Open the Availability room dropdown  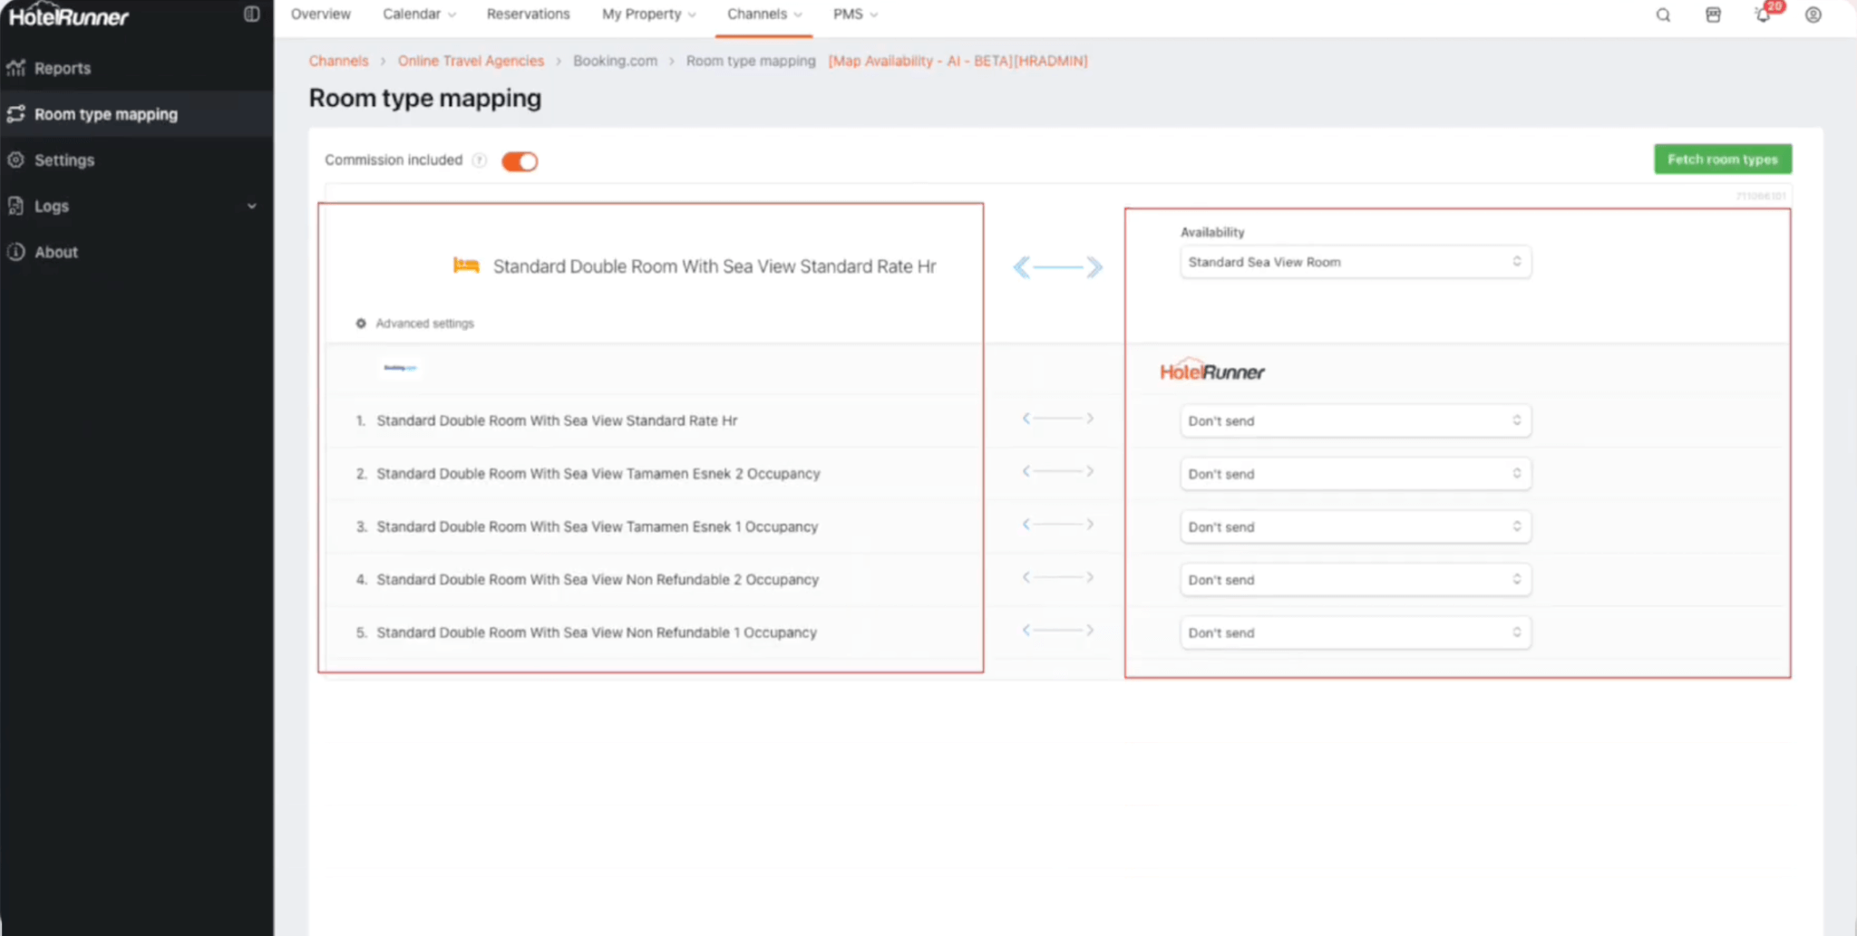(x=1355, y=262)
